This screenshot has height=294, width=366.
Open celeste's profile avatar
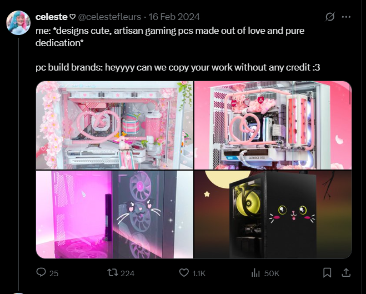pos(18,23)
